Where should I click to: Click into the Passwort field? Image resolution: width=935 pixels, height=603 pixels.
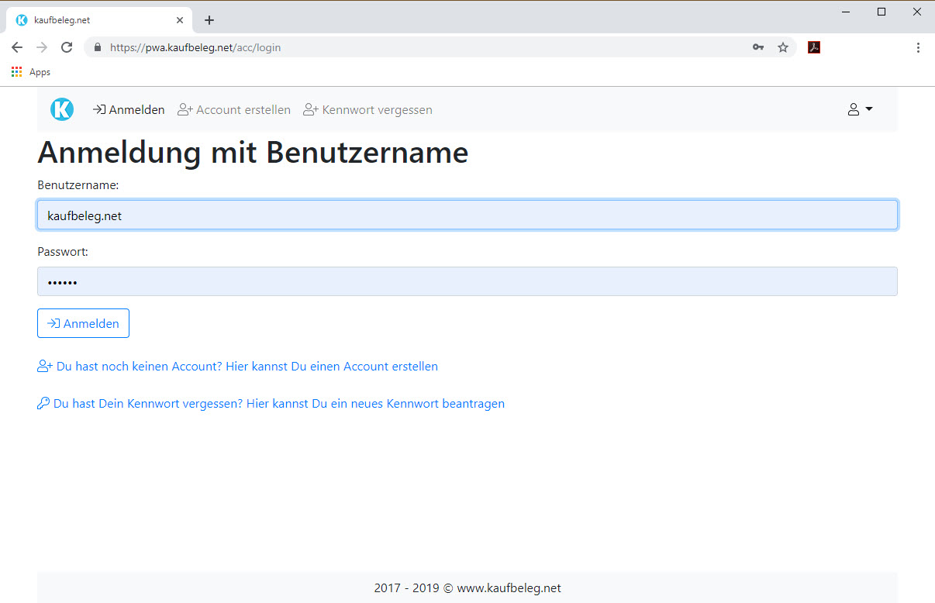coord(467,281)
